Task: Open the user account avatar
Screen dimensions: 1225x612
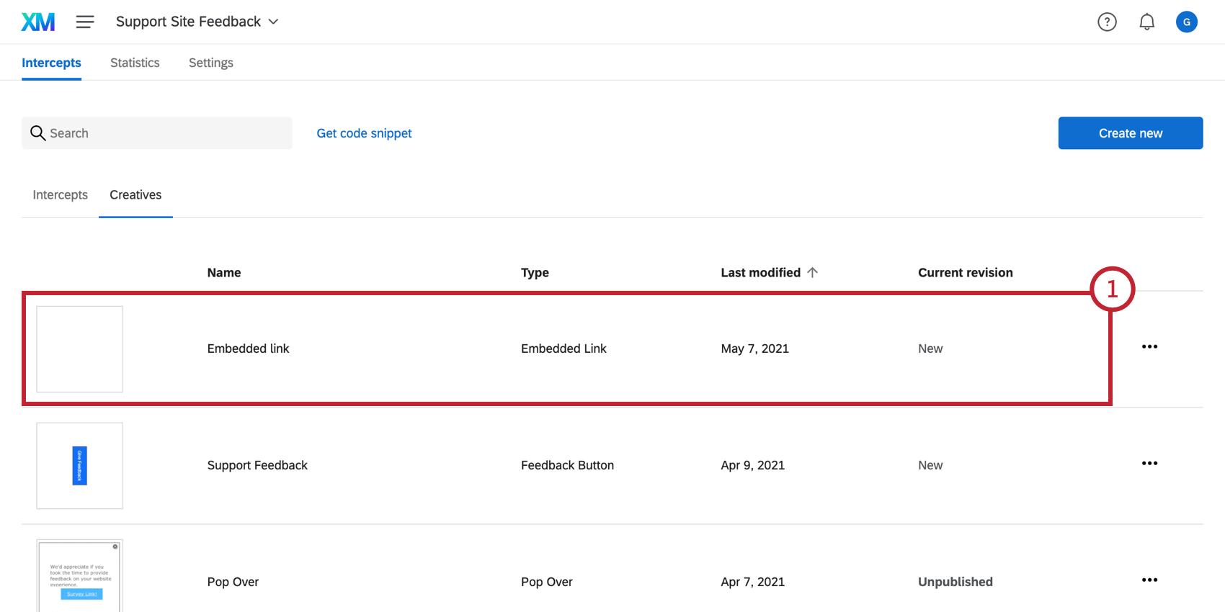Action: (x=1186, y=22)
